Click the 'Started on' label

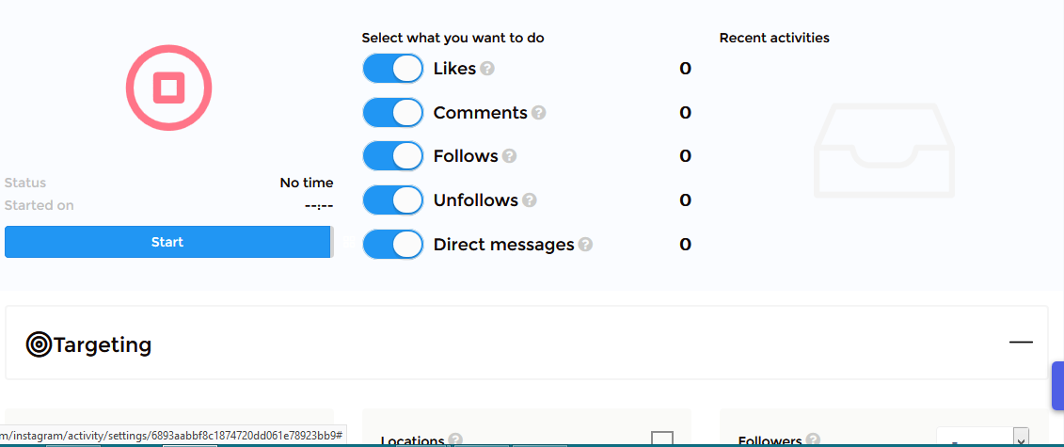pyautogui.click(x=40, y=205)
